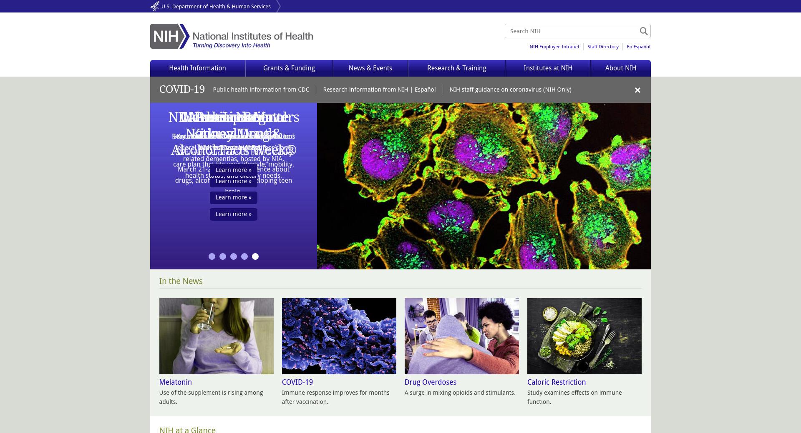801x433 pixels.
Task: Click the bottom Learn more button
Action: click(x=234, y=214)
